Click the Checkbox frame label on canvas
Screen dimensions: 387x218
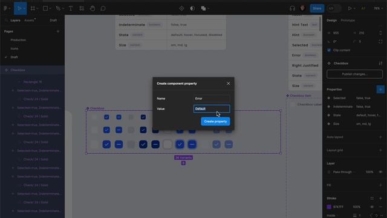click(x=97, y=108)
